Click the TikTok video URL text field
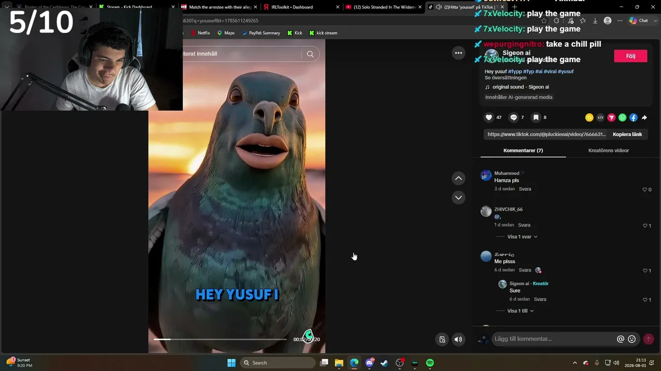The width and height of the screenshot is (661, 371). point(546,134)
